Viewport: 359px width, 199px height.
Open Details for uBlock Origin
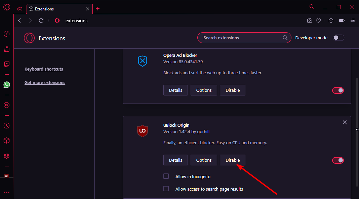click(x=175, y=160)
